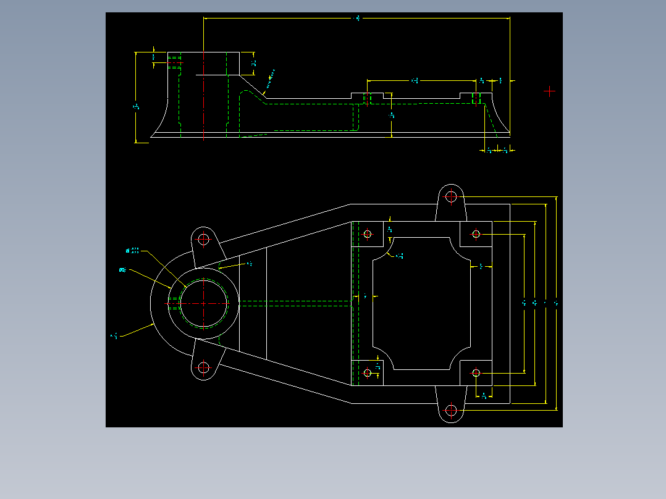Click the overall length dimension text atop the side view

pyautogui.click(x=357, y=19)
